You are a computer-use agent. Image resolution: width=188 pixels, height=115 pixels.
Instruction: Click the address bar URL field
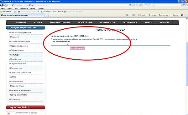click(x=70, y=5)
